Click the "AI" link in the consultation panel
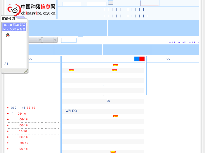This screenshot has width=205, height=153. point(6,64)
